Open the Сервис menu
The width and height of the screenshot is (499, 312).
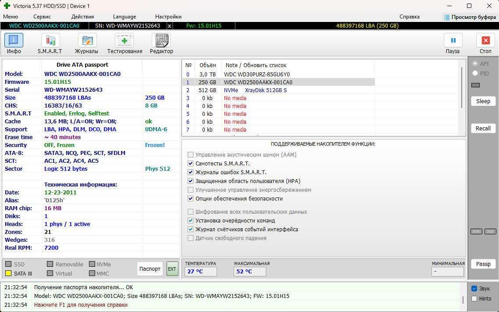point(42,17)
